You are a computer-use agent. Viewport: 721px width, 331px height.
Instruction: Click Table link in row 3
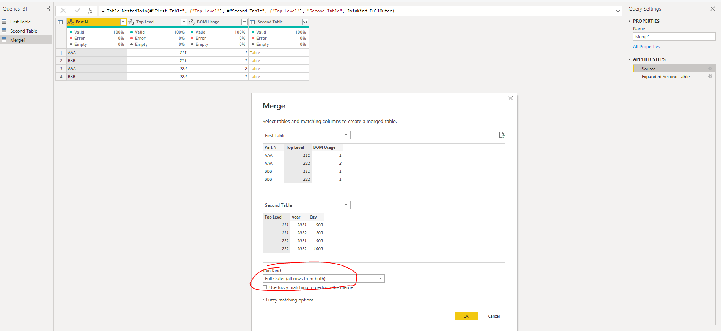click(x=255, y=69)
